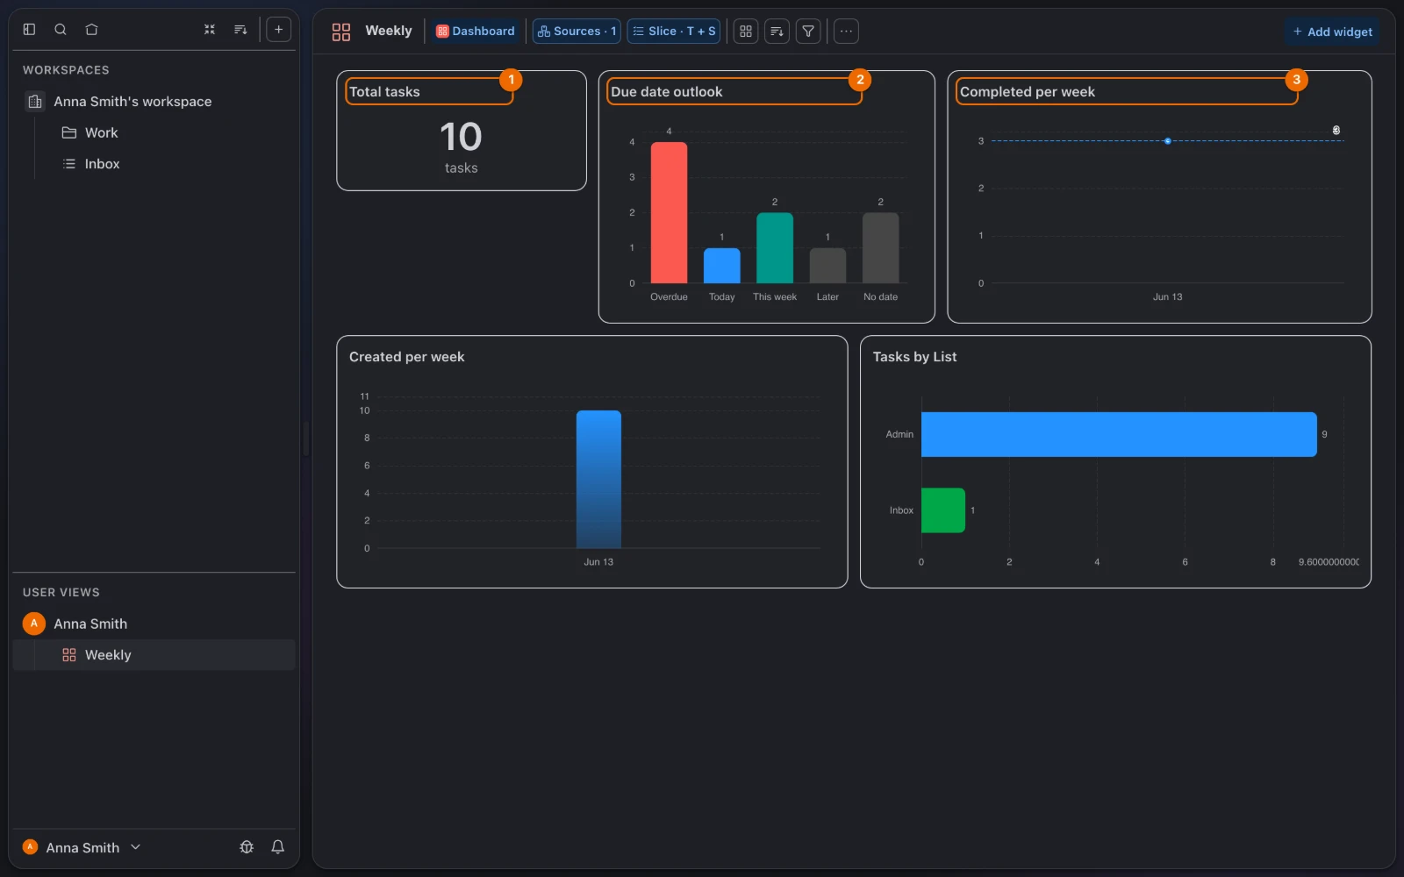Image resolution: width=1404 pixels, height=877 pixels.
Task: Expand the Anna Smith account menu chevron
Action: click(x=135, y=847)
